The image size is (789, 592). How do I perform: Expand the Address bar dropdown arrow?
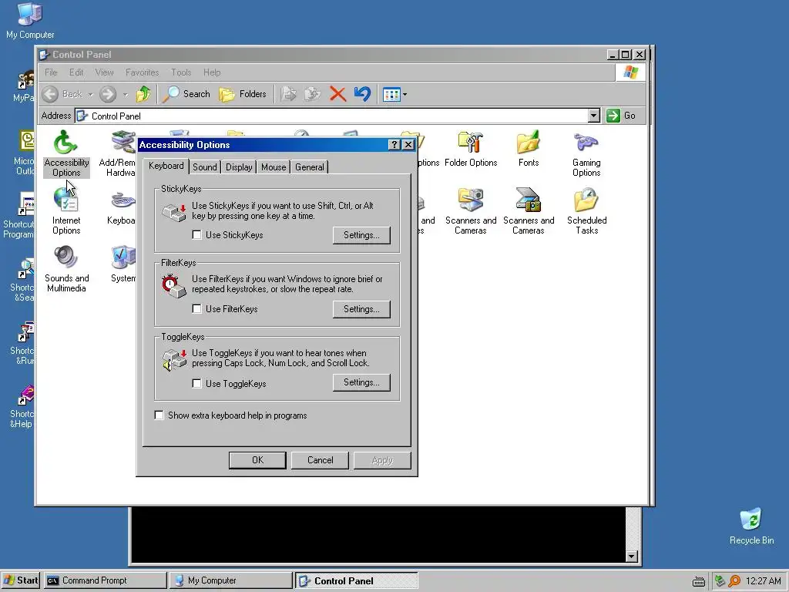[594, 116]
